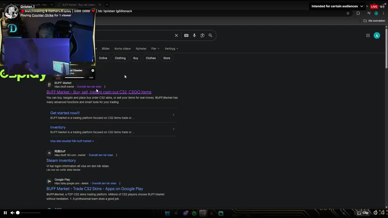Select the Clothing filter chip

coord(120,58)
